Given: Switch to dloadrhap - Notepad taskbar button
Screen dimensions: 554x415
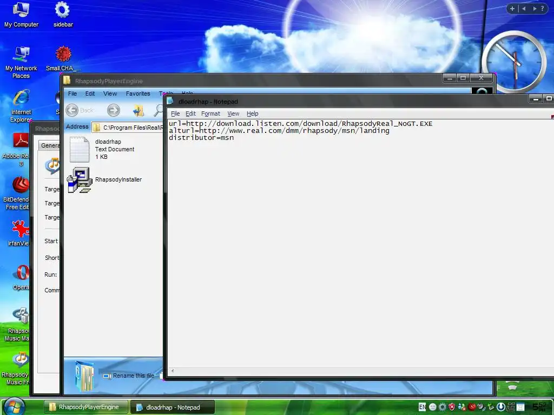Looking at the screenshot, I should (173, 407).
